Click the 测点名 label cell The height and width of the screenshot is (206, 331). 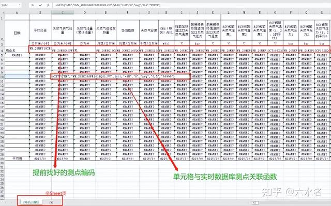pyautogui.click(x=17, y=51)
